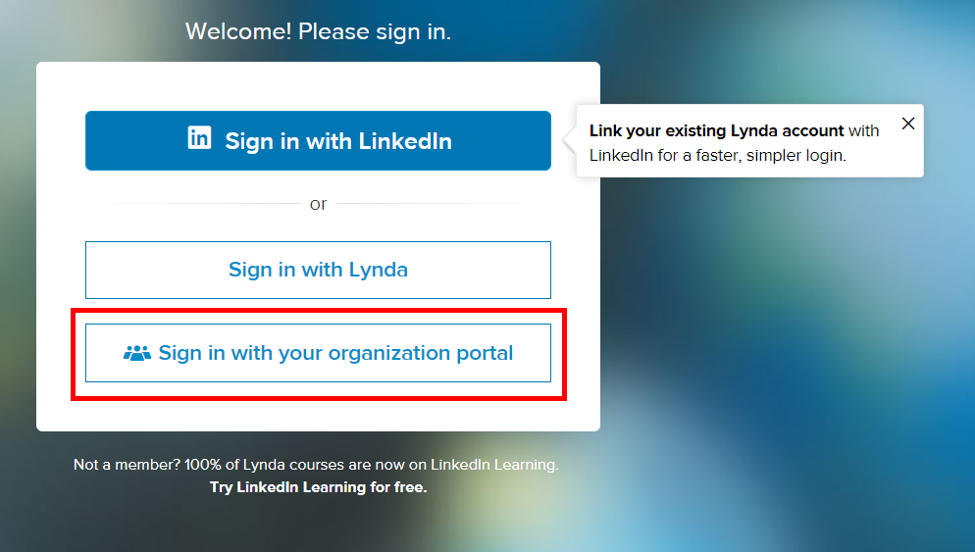Click the word "LinkedIn" in the blue button
The image size is (975, 552).
tap(405, 141)
